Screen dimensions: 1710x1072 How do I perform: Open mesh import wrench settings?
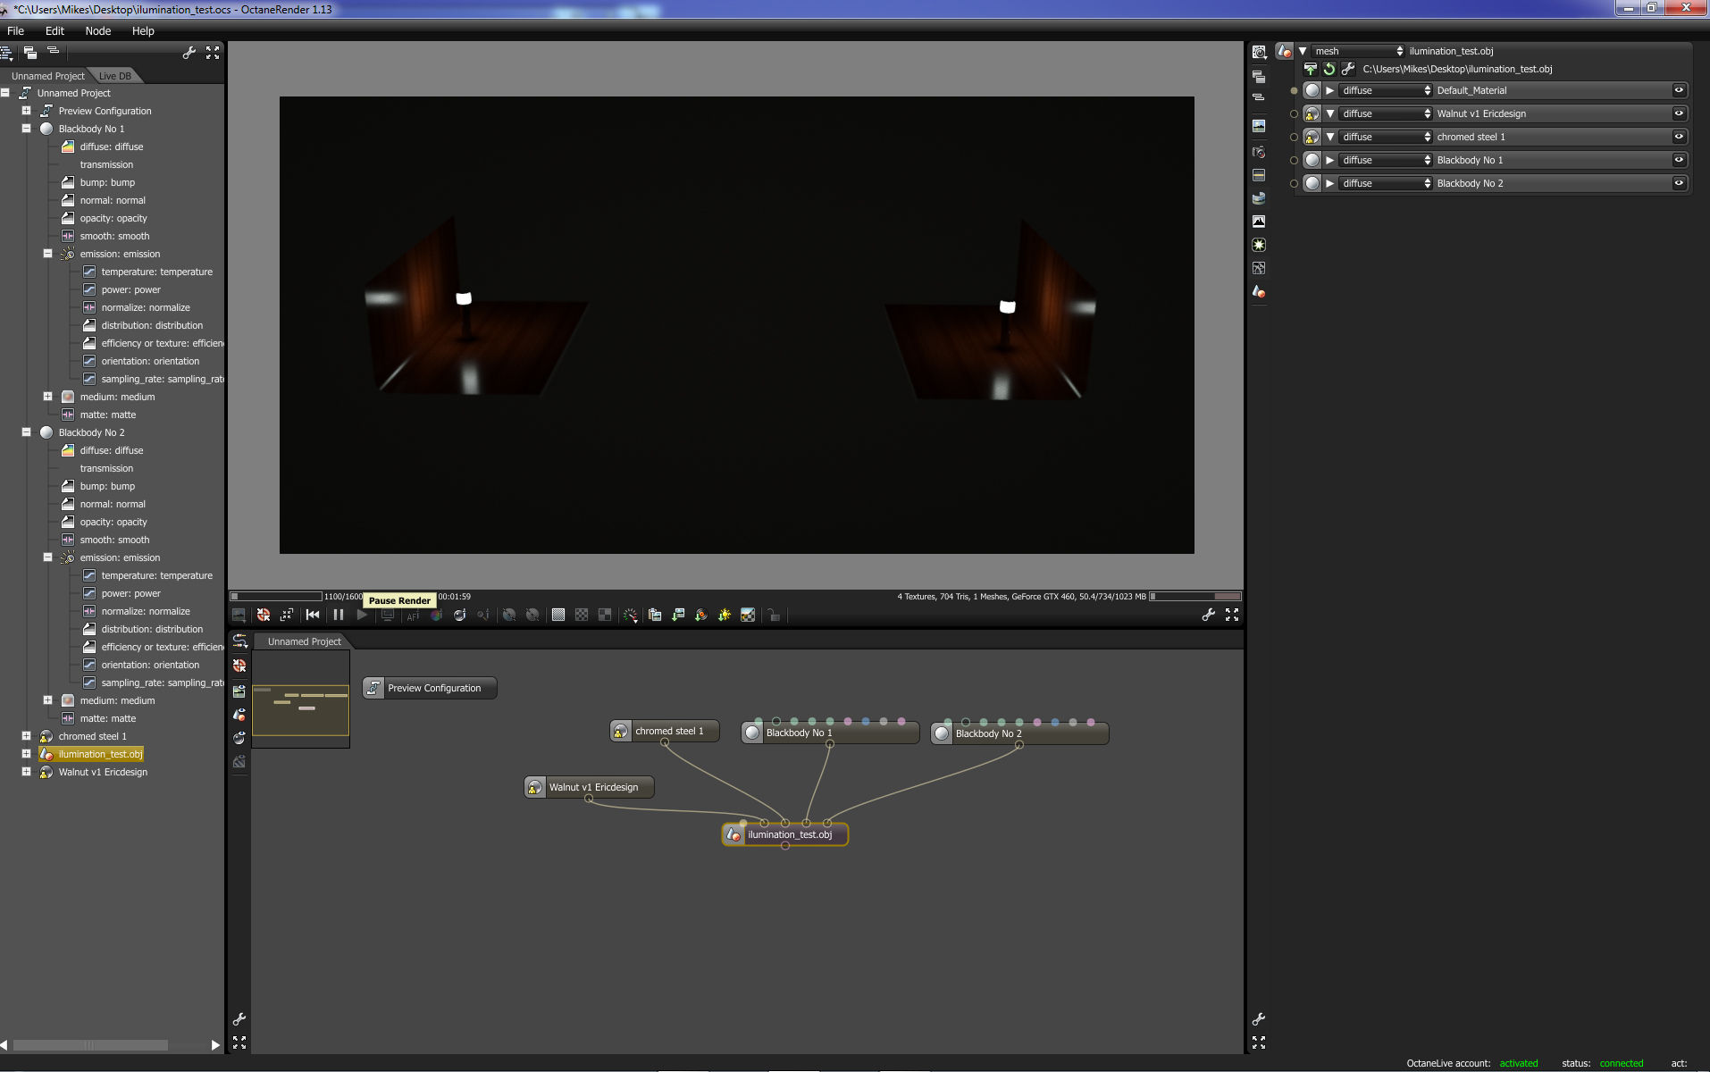point(1348,69)
